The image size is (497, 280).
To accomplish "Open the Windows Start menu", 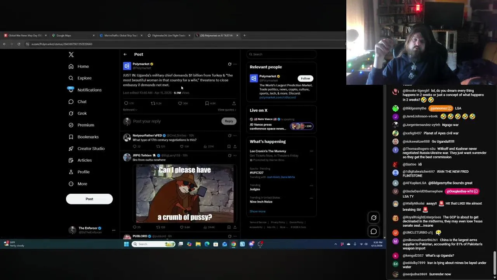I will 126,244.
